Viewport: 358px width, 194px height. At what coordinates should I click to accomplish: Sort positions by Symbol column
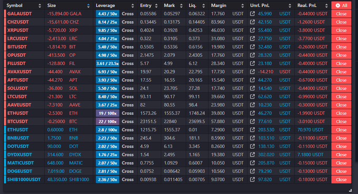tap(39, 6)
